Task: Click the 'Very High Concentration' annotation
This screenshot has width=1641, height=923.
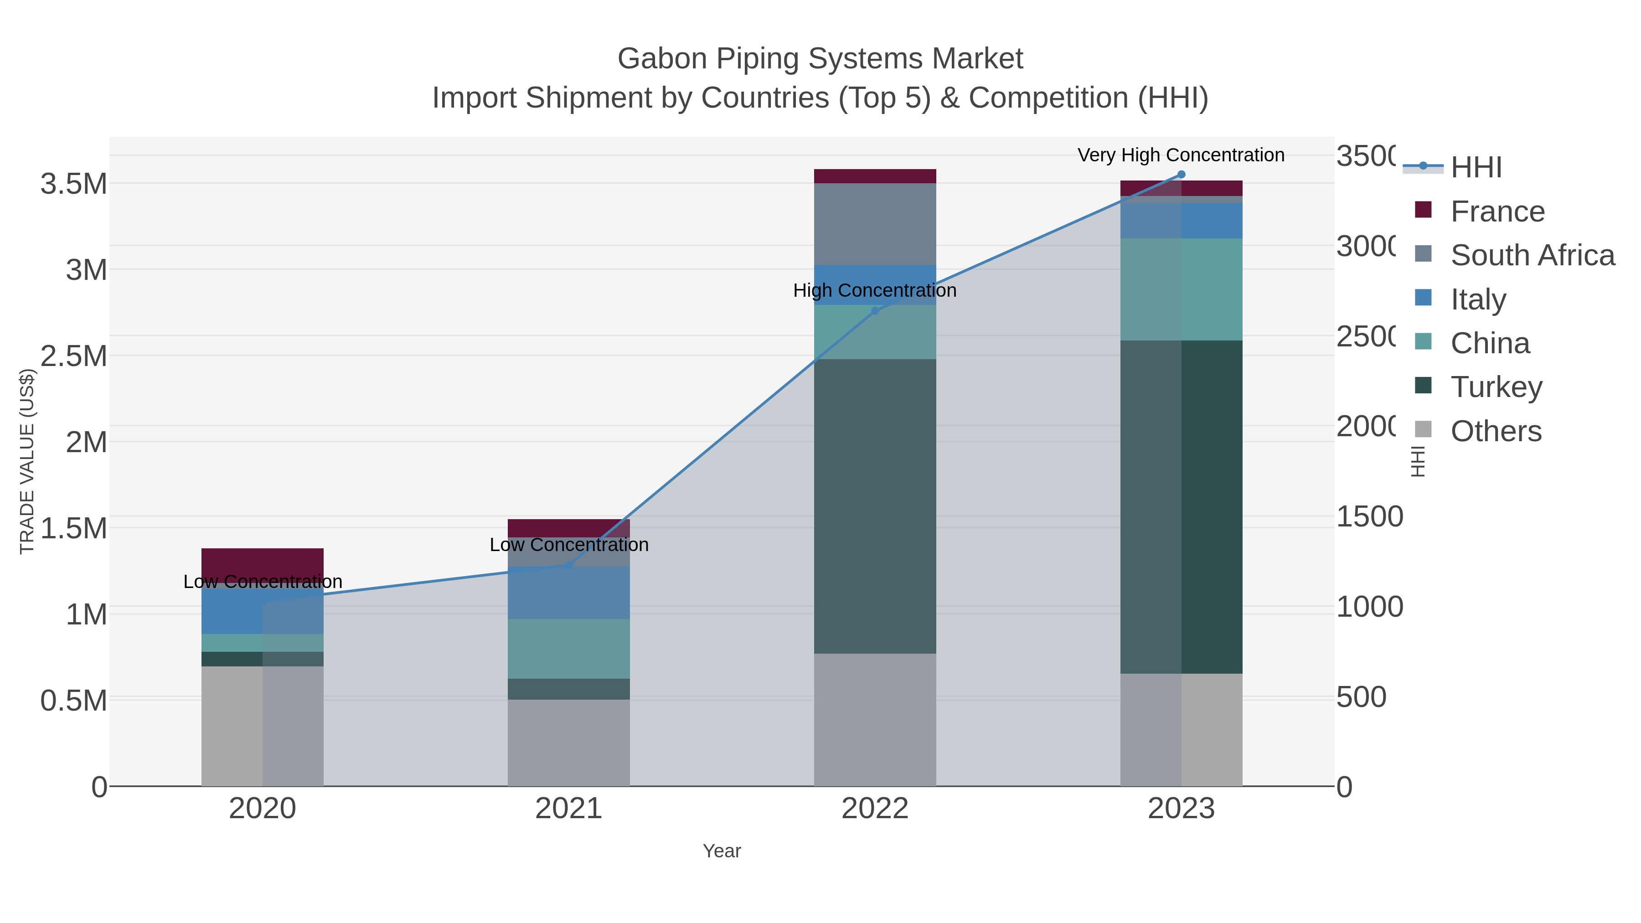Action: coord(1181,155)
